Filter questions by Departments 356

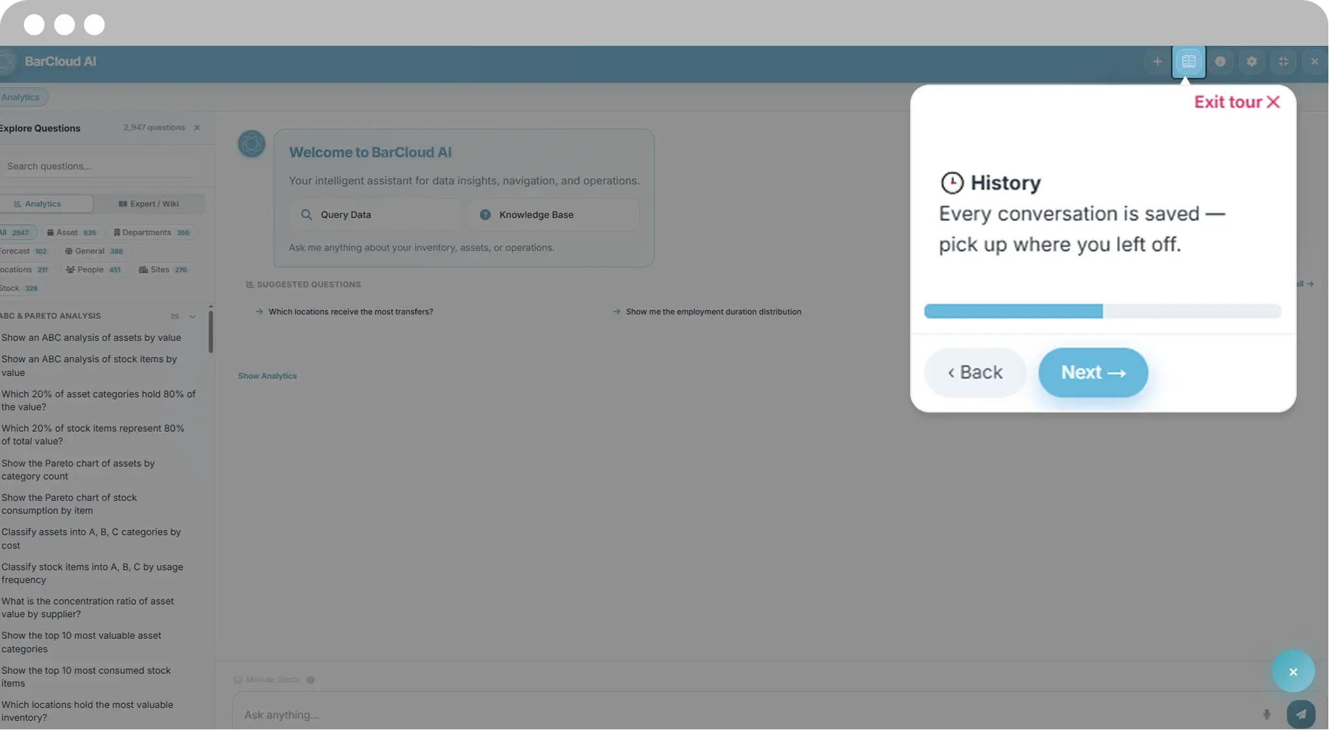point(152,232)
